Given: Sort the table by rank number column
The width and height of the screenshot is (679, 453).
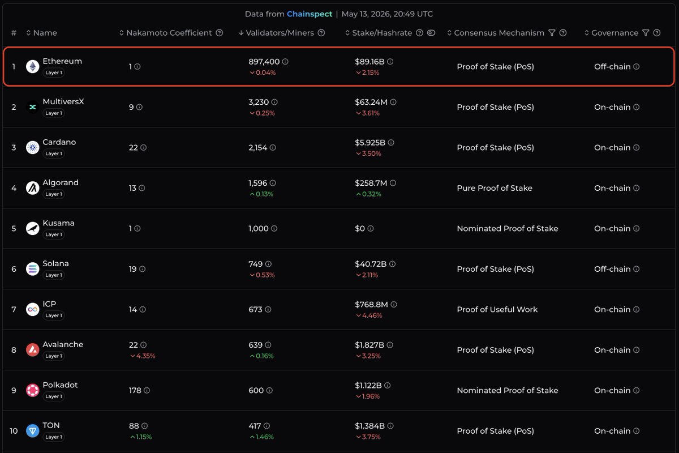Looking at the screenshot, I should [x=14, y=33].
